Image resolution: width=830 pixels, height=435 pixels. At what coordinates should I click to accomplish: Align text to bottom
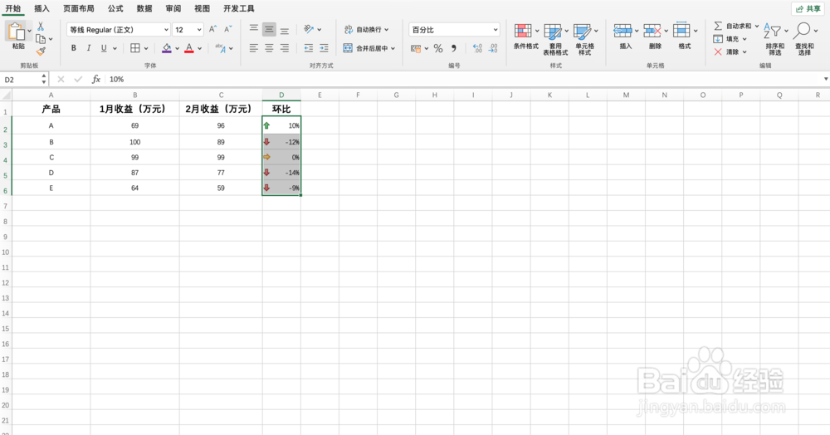pos(285,30)
